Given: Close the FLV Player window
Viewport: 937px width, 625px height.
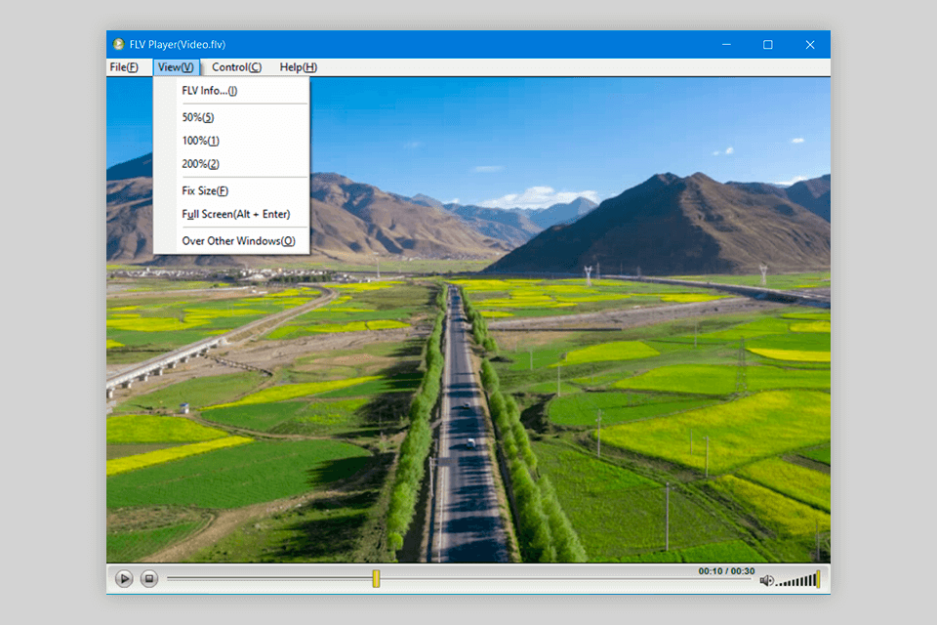Looking at the screenshot, I should click(x=810, y=44).
